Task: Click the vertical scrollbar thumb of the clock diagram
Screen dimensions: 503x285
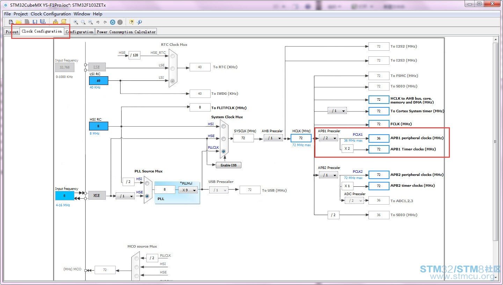Action: click(x=496, y=141)
